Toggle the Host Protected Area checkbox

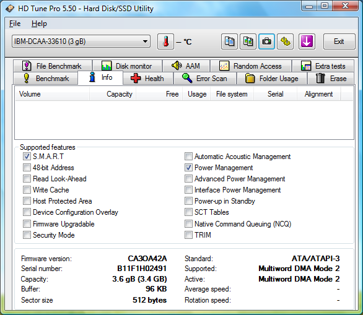point(27,201)
